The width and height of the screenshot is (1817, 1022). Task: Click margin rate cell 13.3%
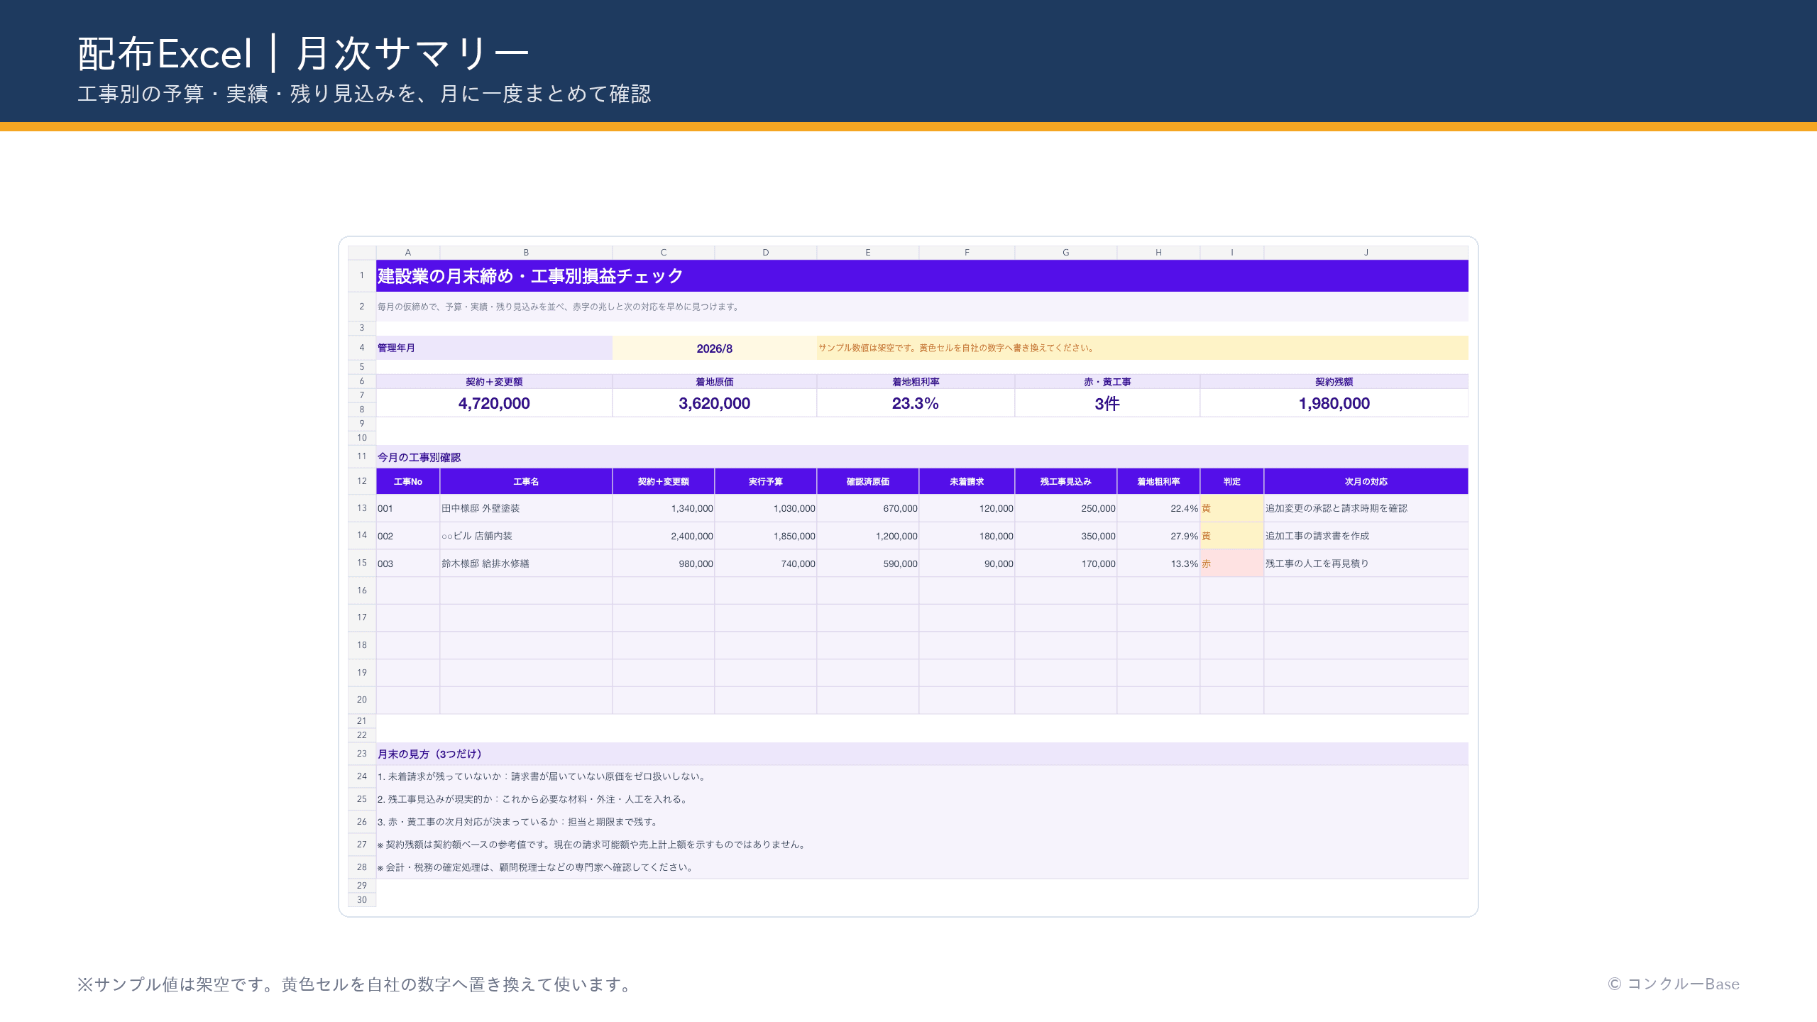point(1158,564)
